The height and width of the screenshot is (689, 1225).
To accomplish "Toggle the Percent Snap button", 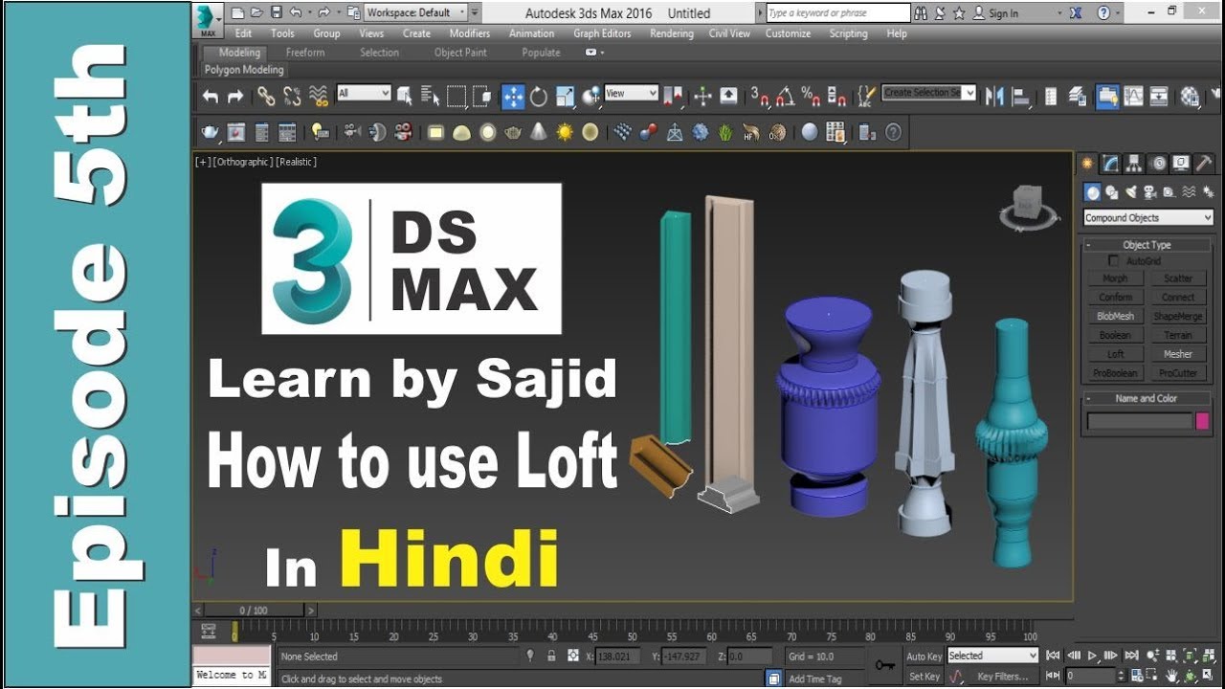I will pos(812,96).
